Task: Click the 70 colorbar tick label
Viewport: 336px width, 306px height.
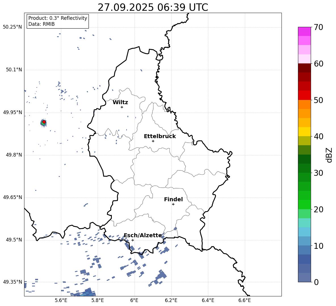Action: [x=318, y=27]
